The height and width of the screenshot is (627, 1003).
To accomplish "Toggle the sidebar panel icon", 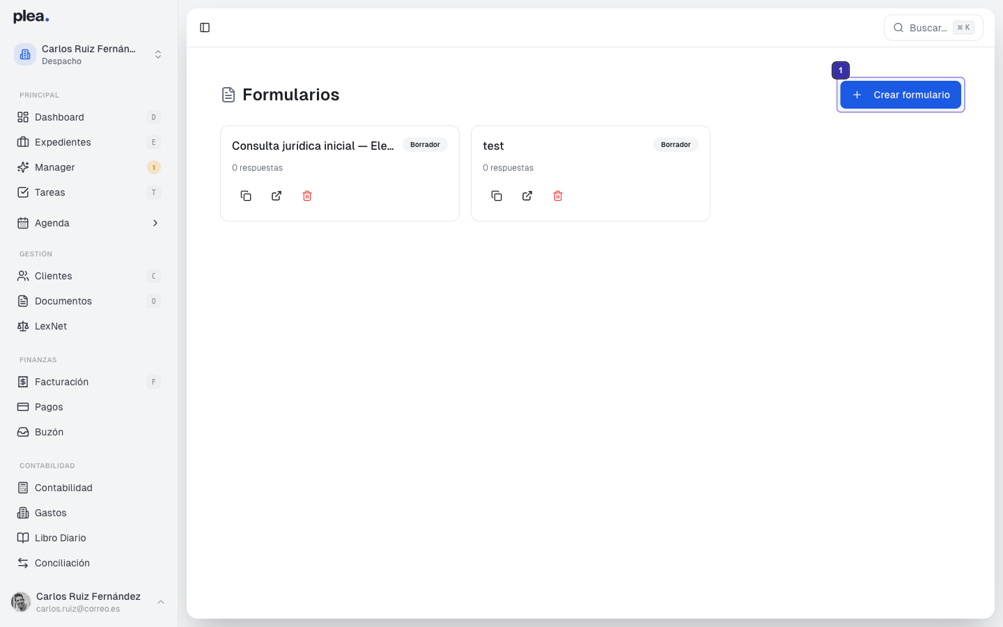I will (205, 28).
